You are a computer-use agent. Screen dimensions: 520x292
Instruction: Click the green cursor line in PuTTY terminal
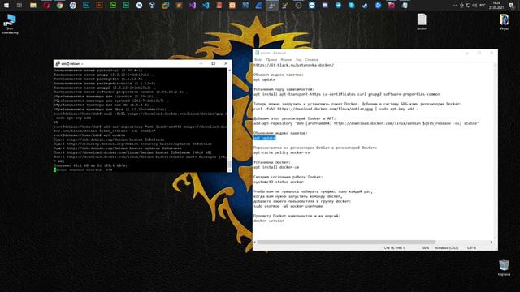point(83,170)
